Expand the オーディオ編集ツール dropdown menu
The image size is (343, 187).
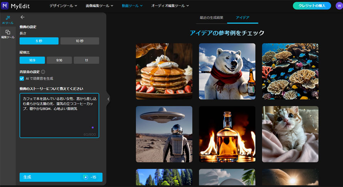tap(170, 6)
